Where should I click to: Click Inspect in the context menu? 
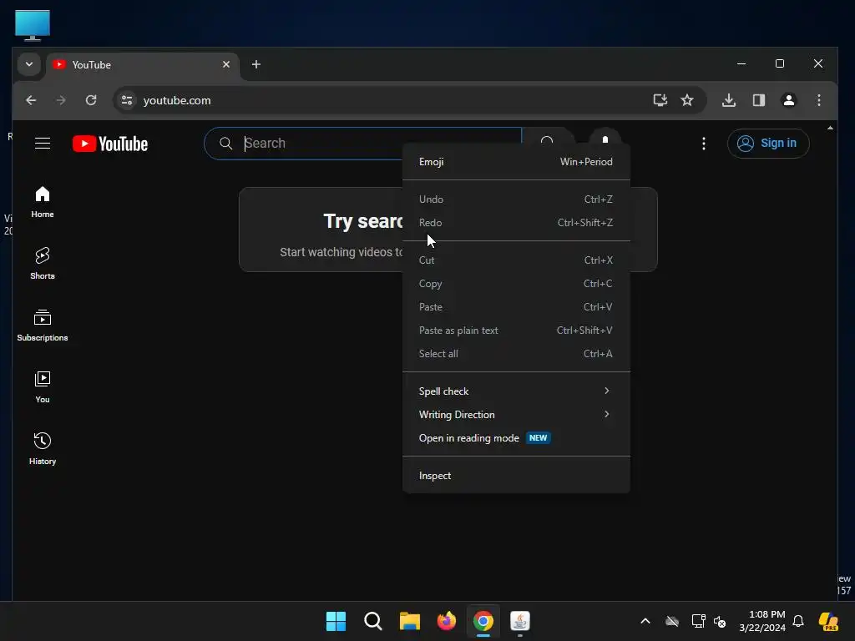pyautogui.click(x=516, y=476)
